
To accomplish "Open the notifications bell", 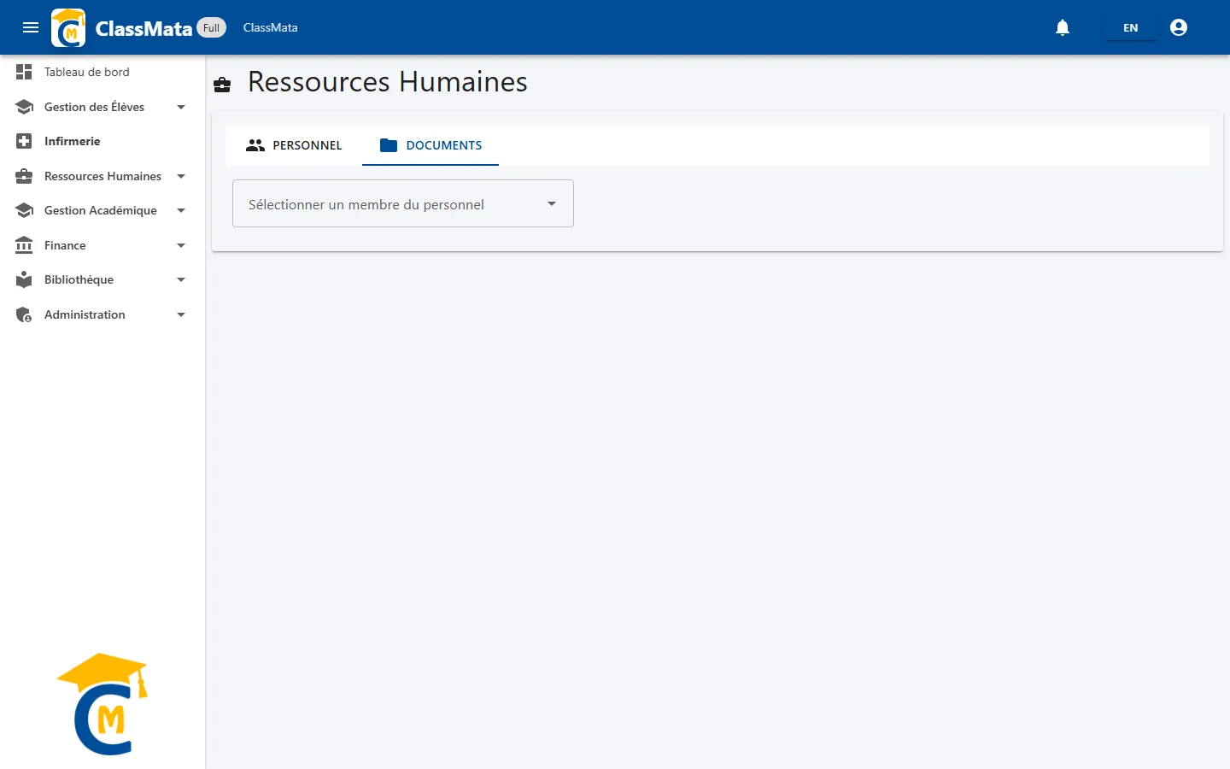I will pos(1063,27).
